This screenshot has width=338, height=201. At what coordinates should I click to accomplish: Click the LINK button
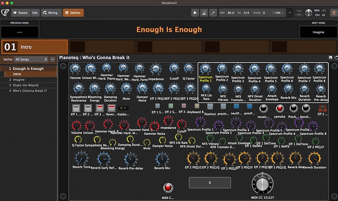pos(278,13)
